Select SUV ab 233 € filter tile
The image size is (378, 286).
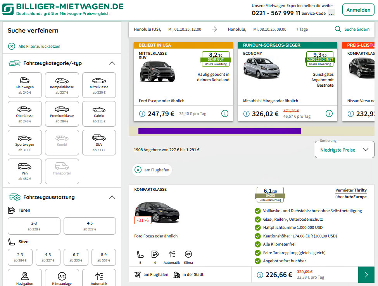[x=99, y=143]
